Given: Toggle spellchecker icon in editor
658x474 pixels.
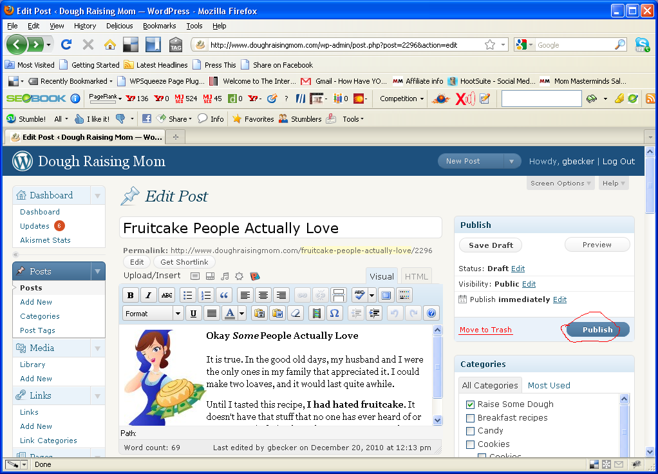Looking at the screenshot, I should click(359, 295).
